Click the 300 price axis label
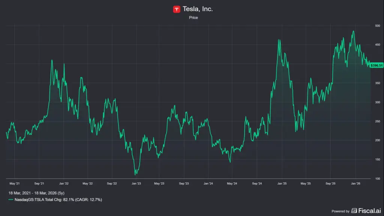Image resolution: width=384 pixels, height=216 pixels. point(378,102)
